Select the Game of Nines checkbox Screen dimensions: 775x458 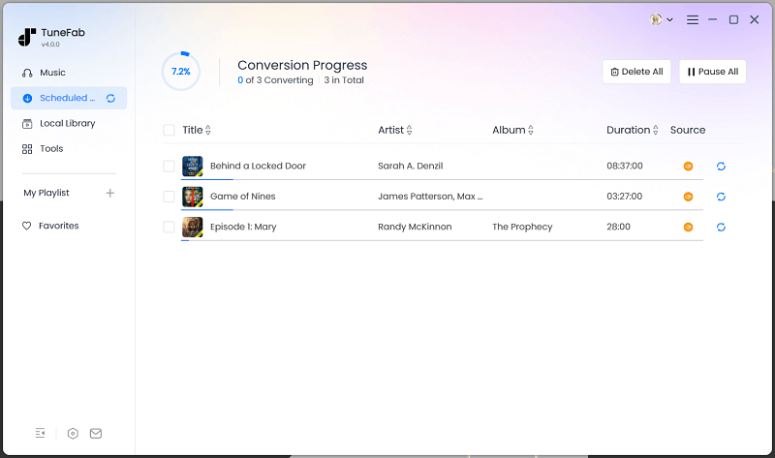click(x=170, y=197)
